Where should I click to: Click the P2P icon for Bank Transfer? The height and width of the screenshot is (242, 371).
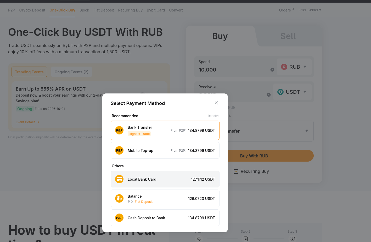pos(119,130)
